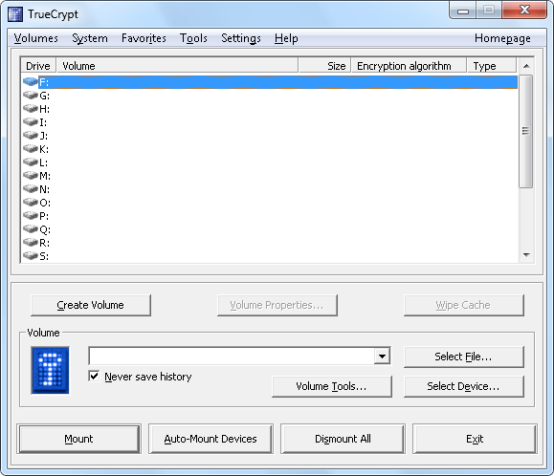Click the L: drive disk icon
The height and width of the screenshot is (476, 554).
point(31,162)
